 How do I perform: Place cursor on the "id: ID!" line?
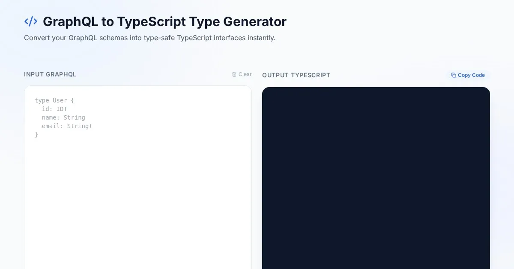(54, 109)
